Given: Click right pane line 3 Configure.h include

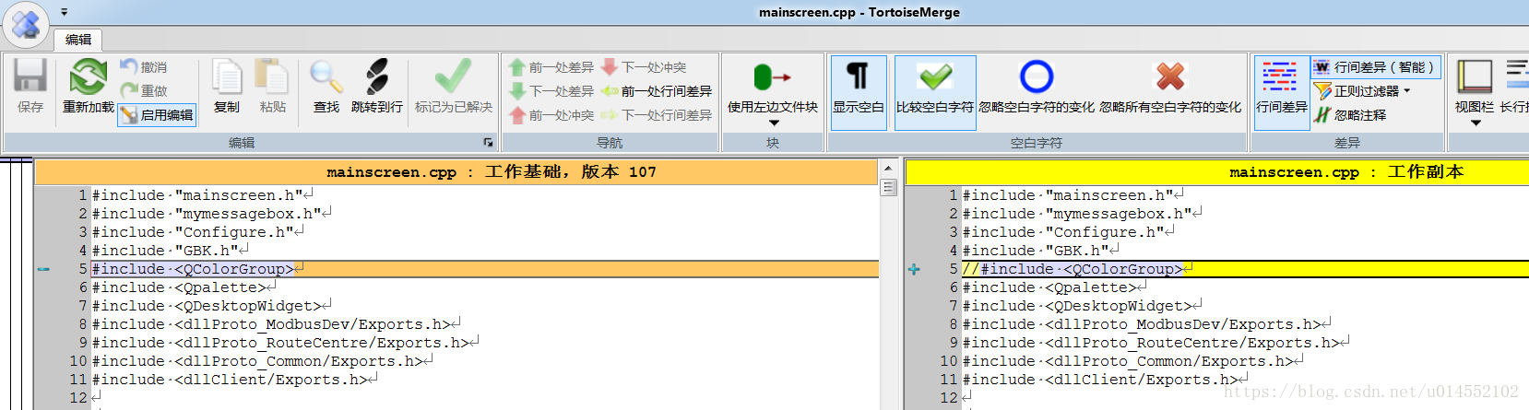Looking at the screenshot, I should [x=1069, y=232].
